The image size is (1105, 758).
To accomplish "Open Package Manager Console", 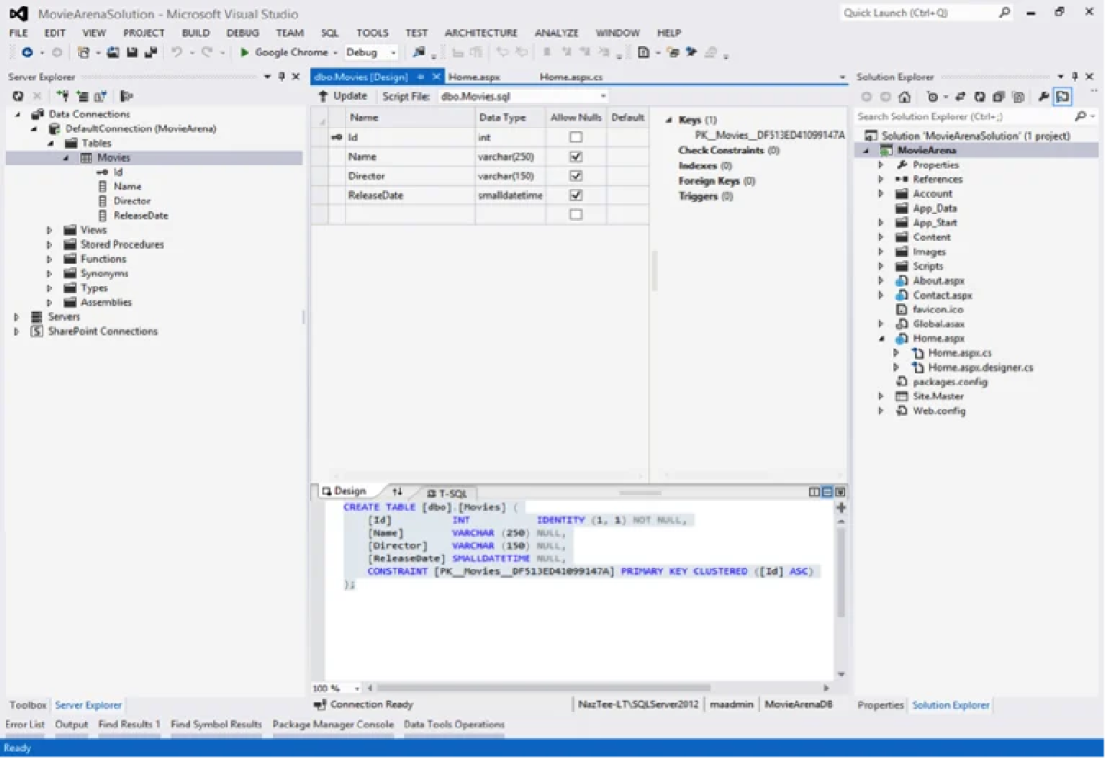I will pyautogui.click(x=333, y=724).
